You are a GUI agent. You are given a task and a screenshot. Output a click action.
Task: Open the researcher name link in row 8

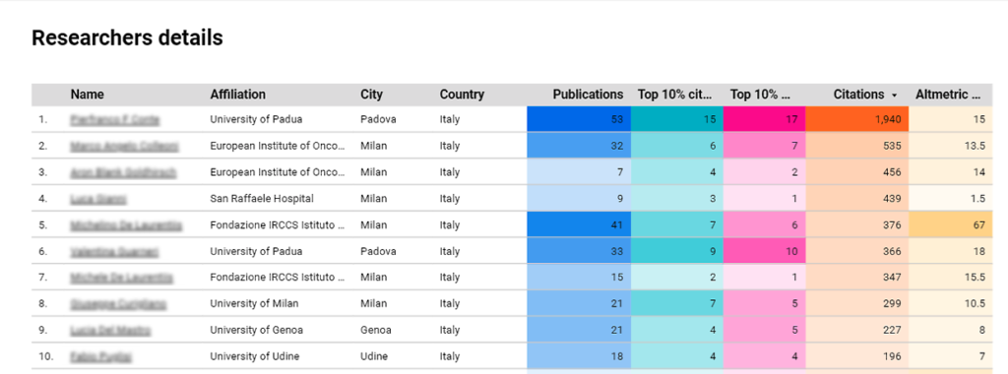pos(118,304)
